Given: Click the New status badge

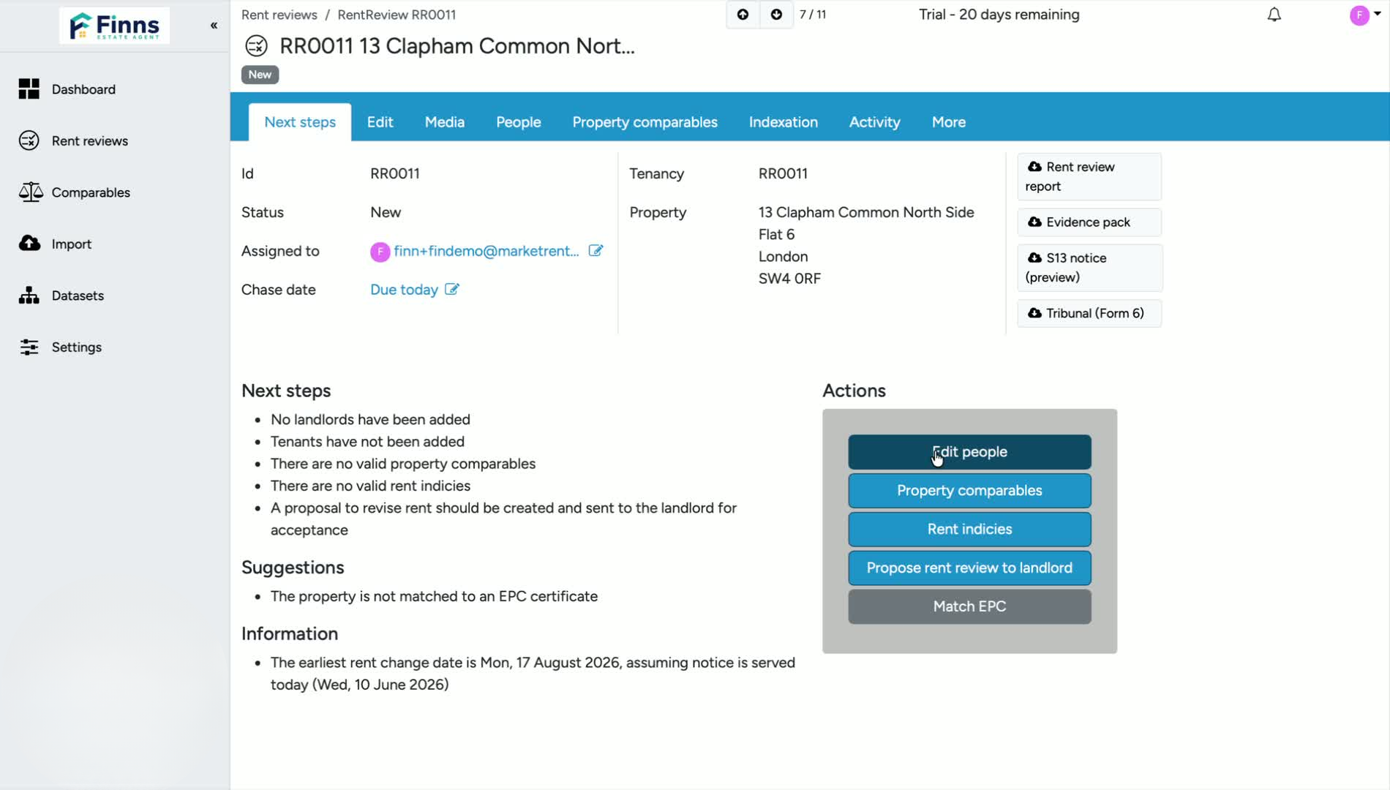Looking at the screenshot, I should [x=260, y=75].
